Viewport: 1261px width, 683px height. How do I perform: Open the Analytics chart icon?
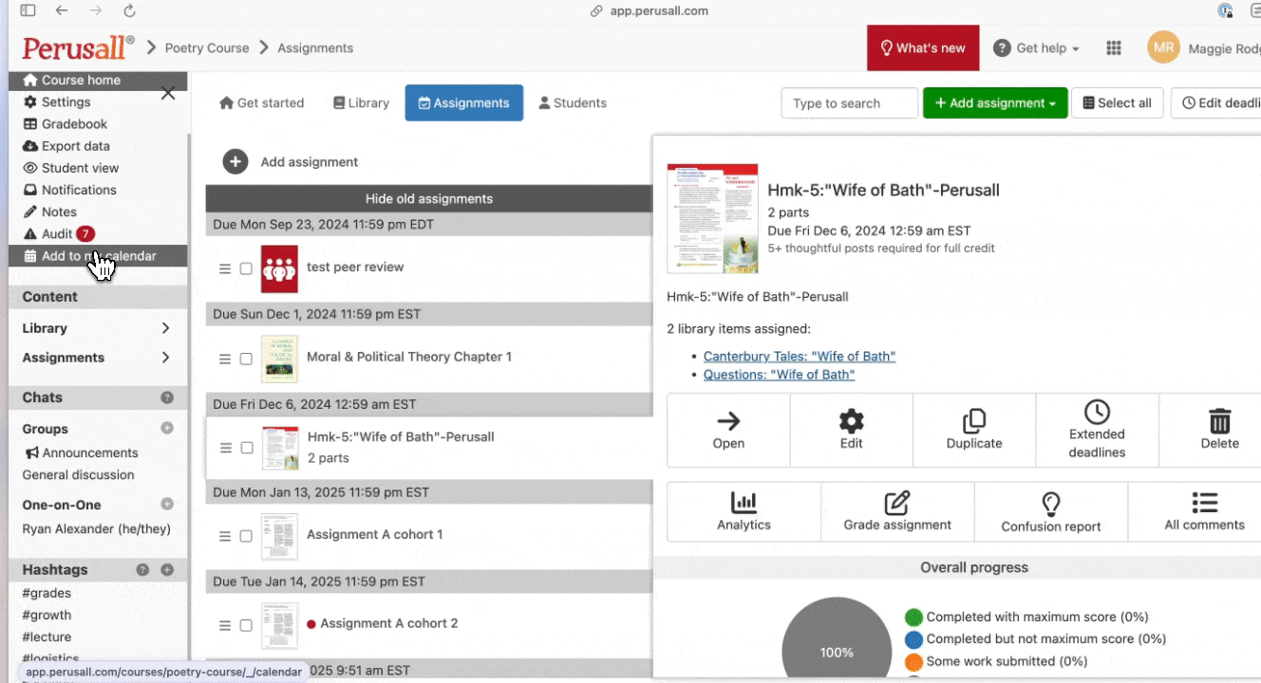743,503
